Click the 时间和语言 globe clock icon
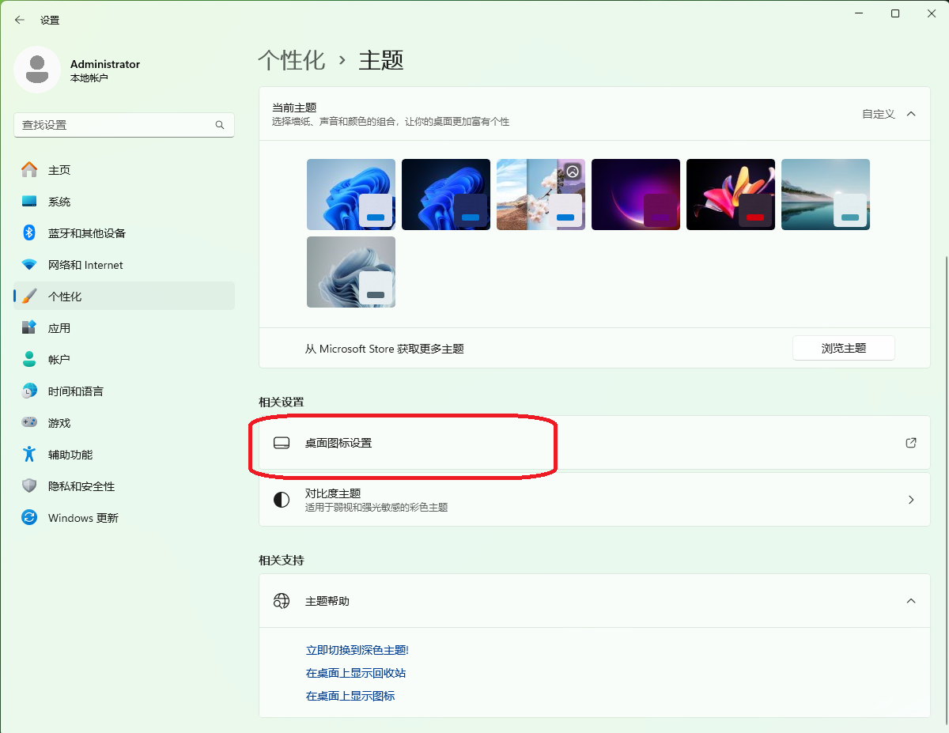This screenshot has height=733, width=949. pos(29,391)
